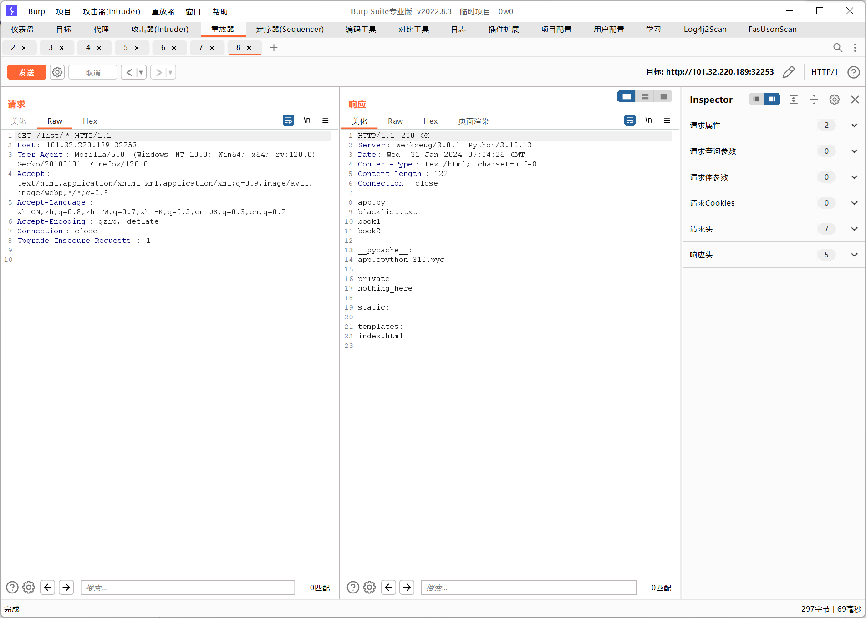This screenshot has height=618, width=866.
Task: Click the 取消 button
Action: (93, 72)
